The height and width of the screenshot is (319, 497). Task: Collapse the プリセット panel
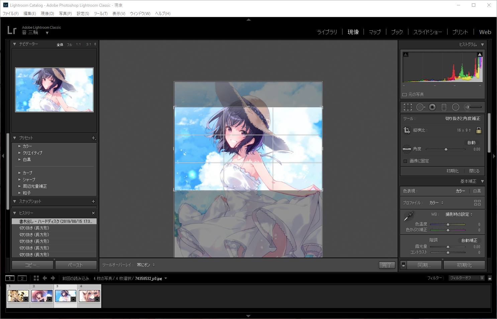(x=14, y=138)
